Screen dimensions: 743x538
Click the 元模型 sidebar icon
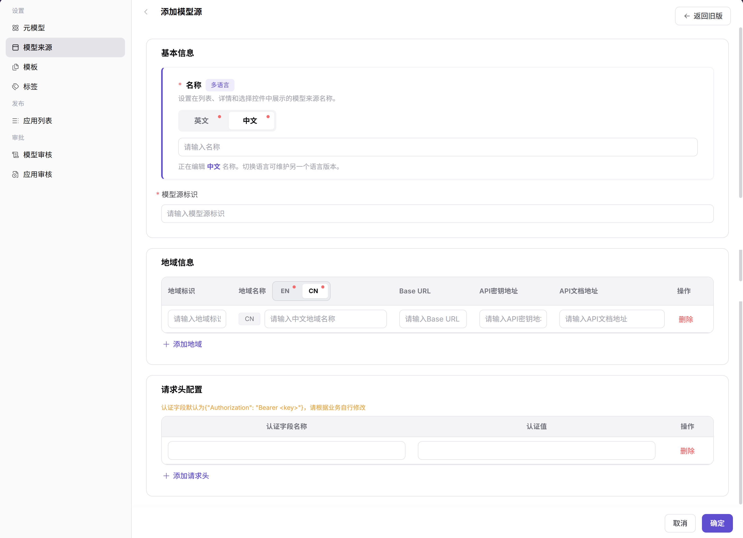coord(15,28)
